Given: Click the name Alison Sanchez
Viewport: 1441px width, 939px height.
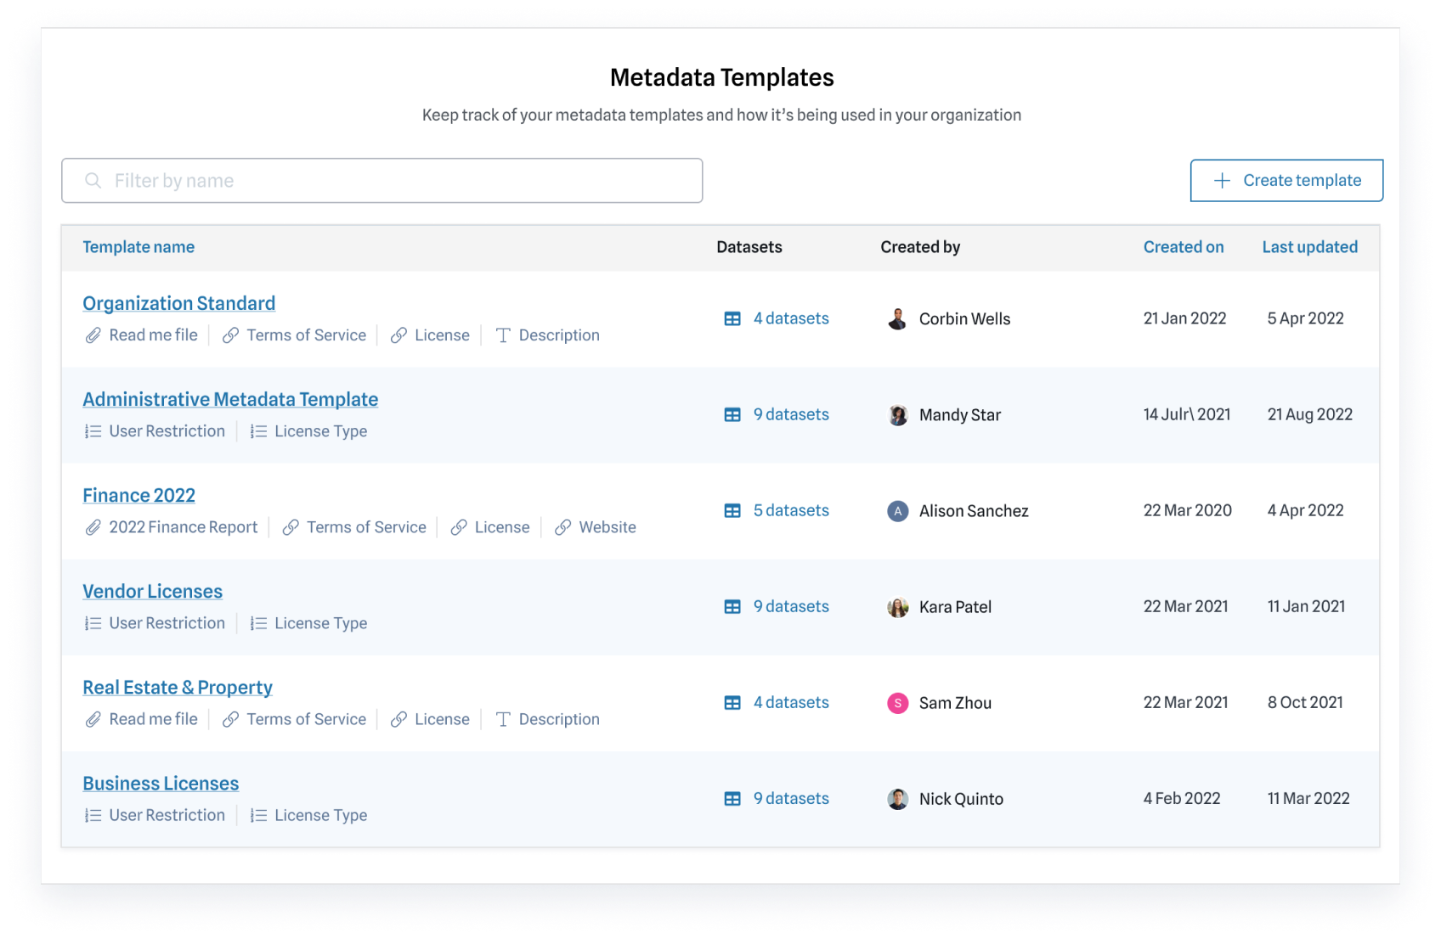Looking at the screenshot, I should (x=974, y=511).
